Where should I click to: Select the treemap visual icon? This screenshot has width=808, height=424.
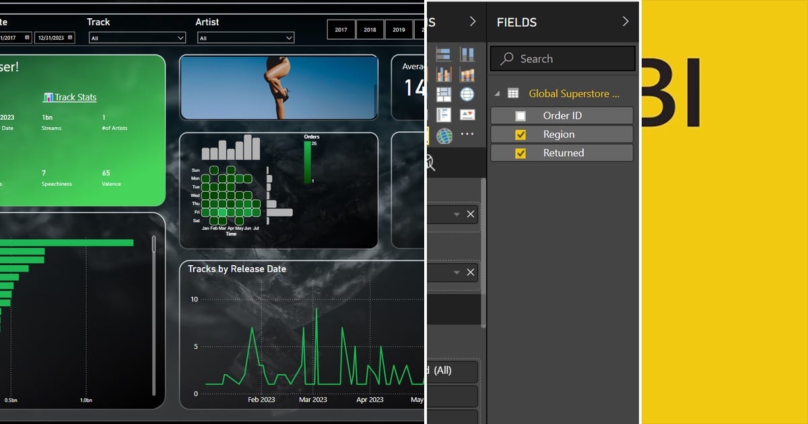(x=444, y=94)
